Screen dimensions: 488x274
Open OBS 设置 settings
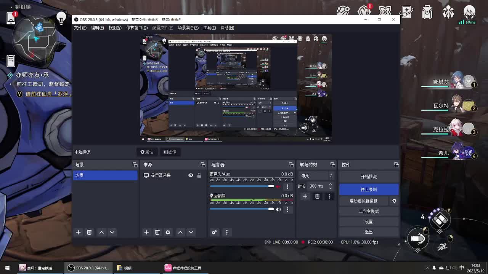[369, 221]
